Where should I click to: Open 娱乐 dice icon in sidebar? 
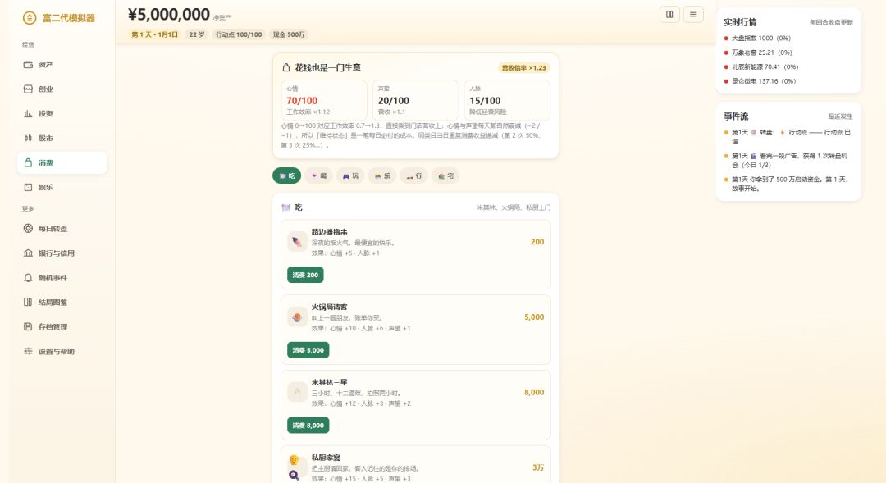[x=28, y=187]
